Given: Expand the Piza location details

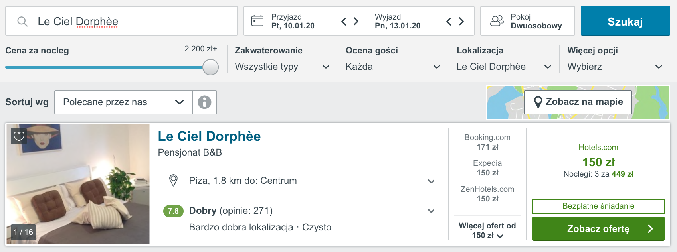Looking at the screenshot, I should (x=431, y=181).
